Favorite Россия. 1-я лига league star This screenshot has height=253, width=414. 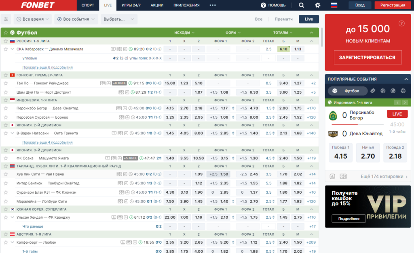click(6, 41)
